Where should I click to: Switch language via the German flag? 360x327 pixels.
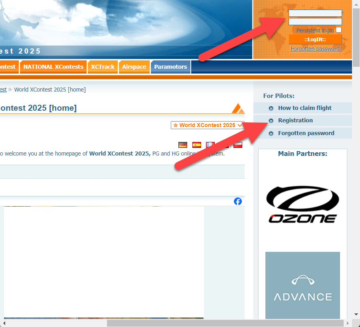183,145
